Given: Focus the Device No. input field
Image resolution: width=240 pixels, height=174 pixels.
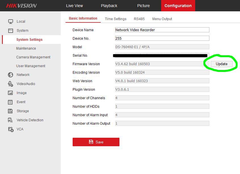Looking at the screenshot, I should pyautogui.click(x=162, y=38).
